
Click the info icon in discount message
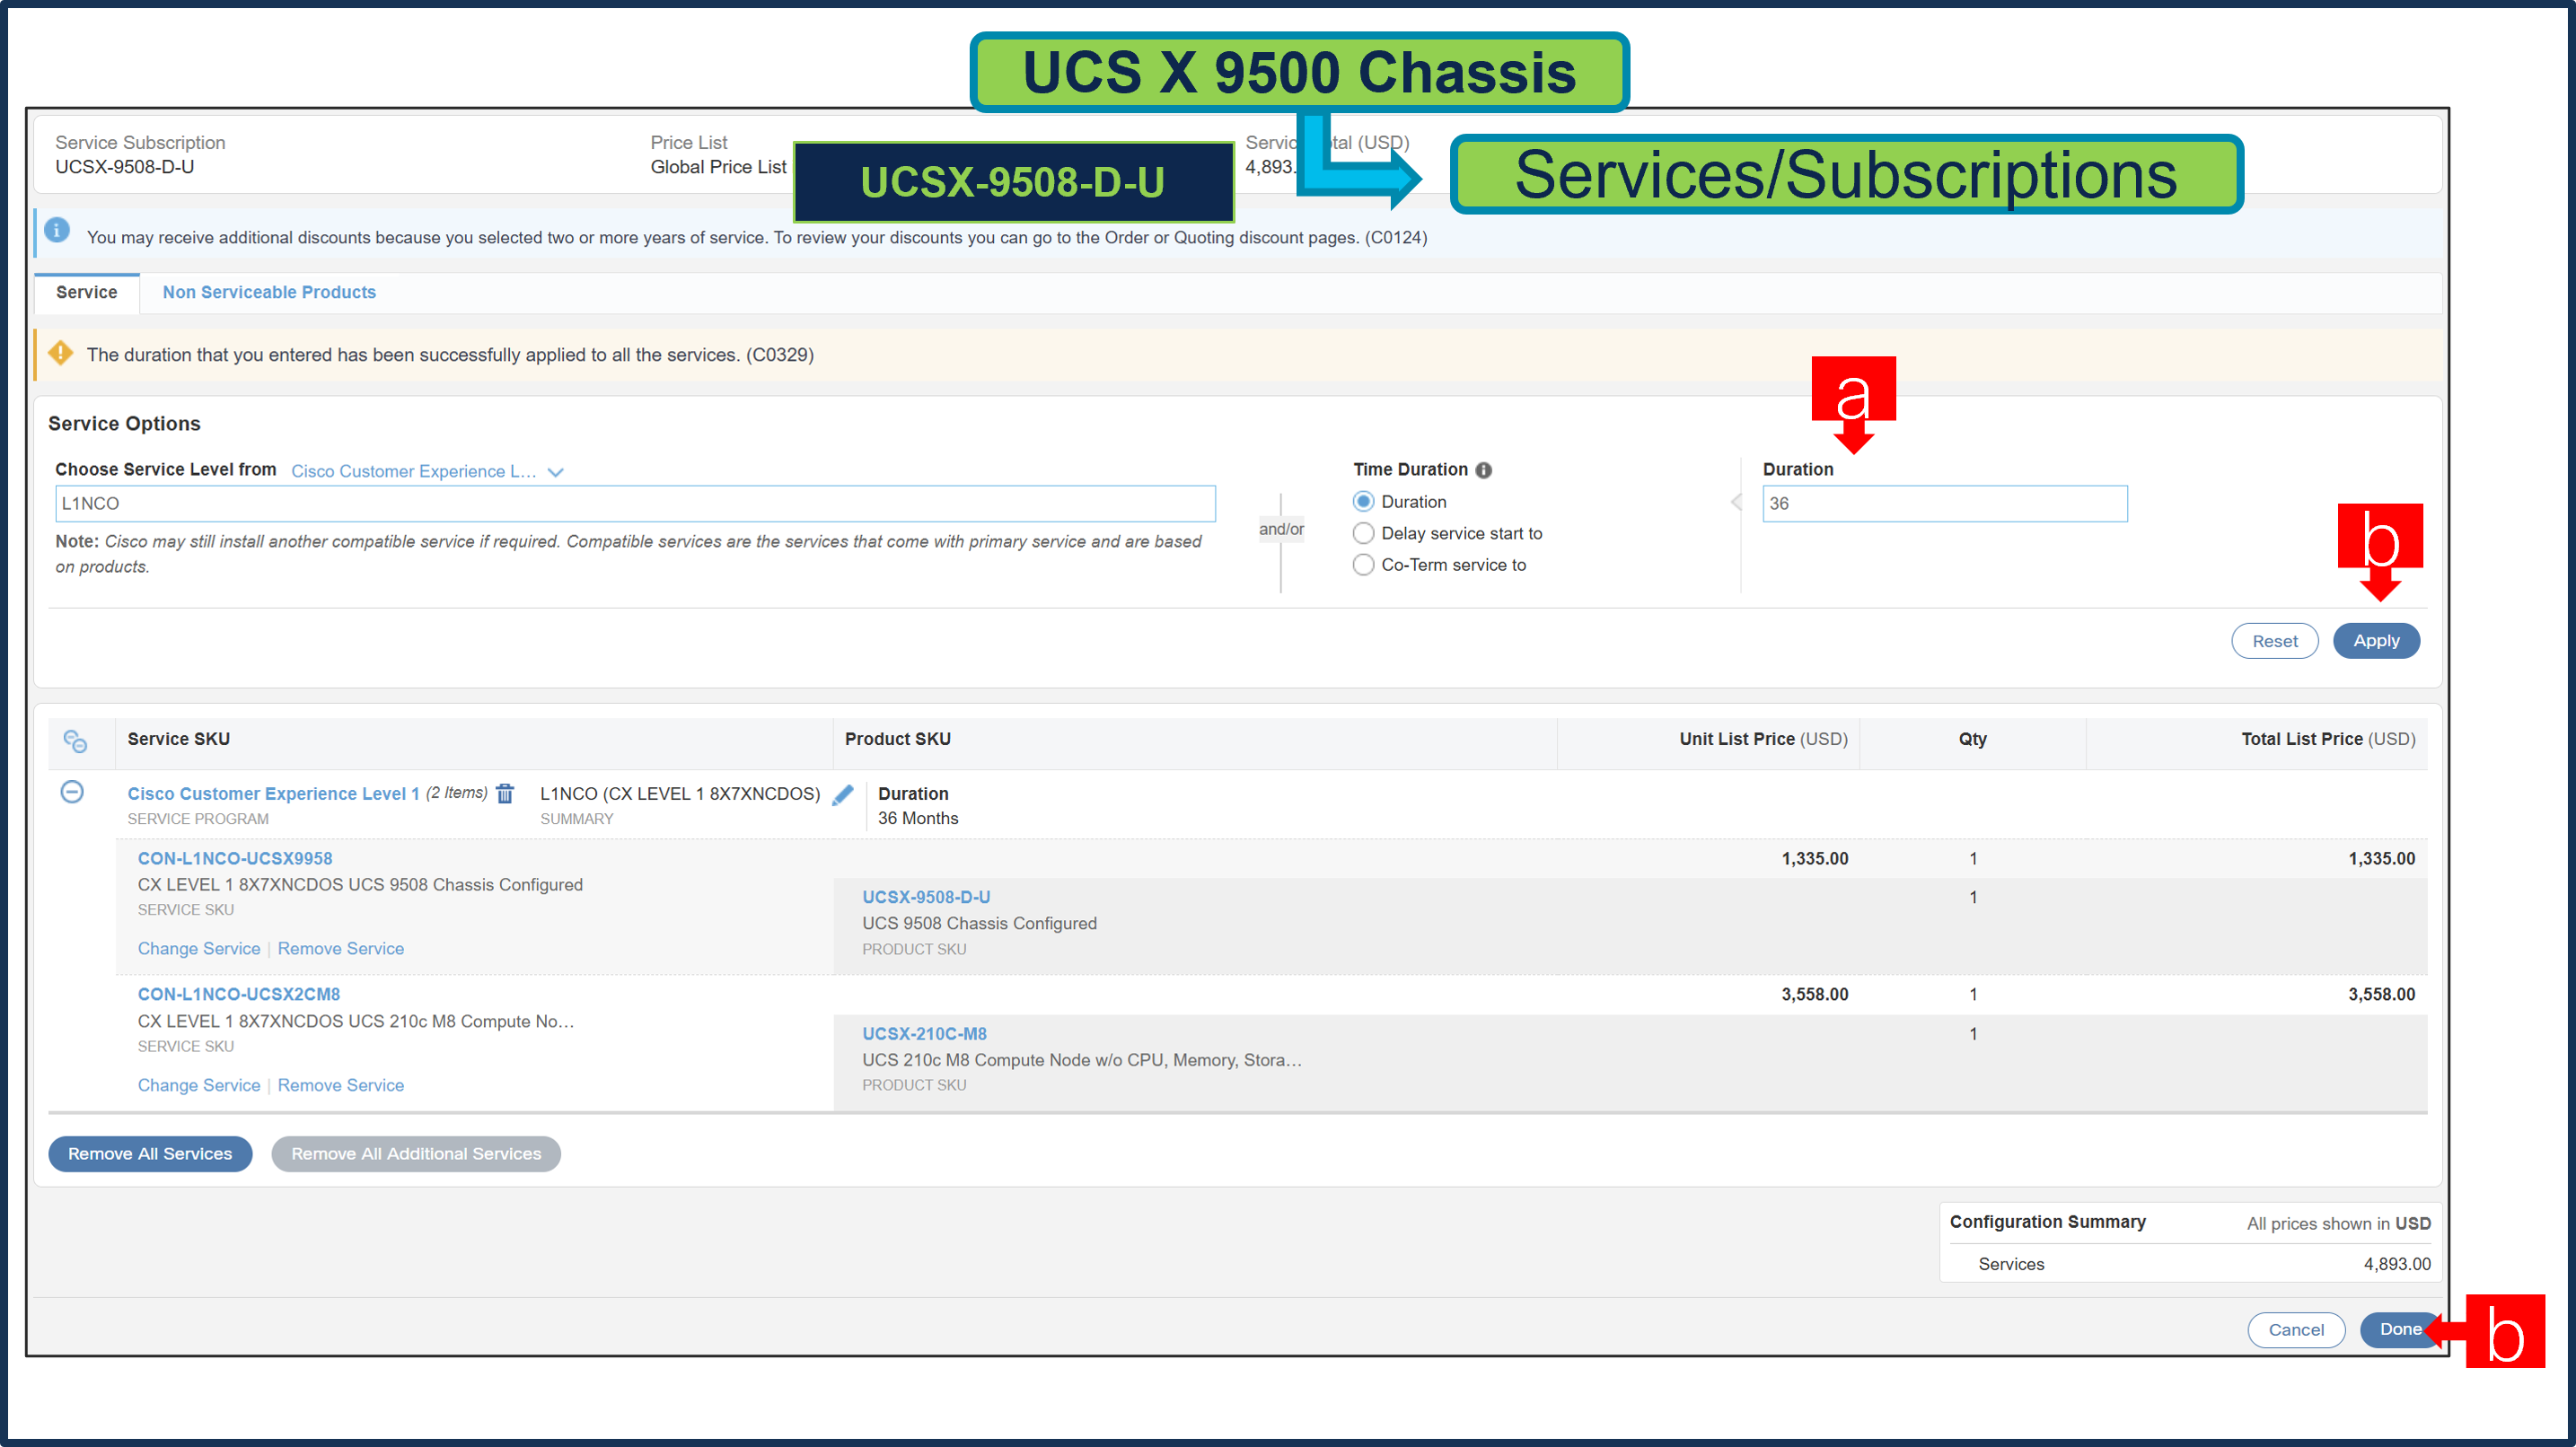coord(57,231)
